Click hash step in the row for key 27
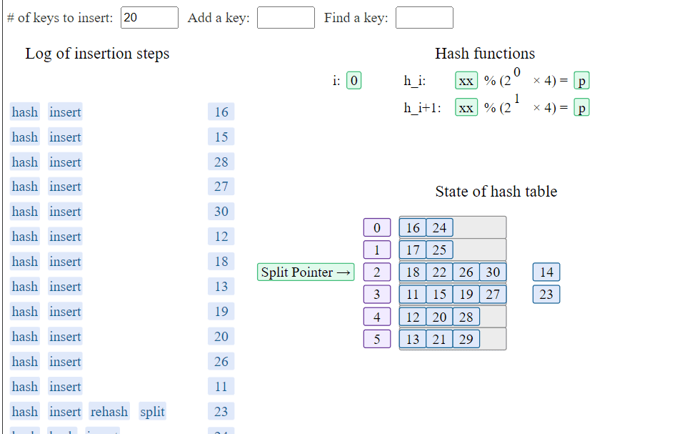The image size is (677, 434). pos(25,187)
